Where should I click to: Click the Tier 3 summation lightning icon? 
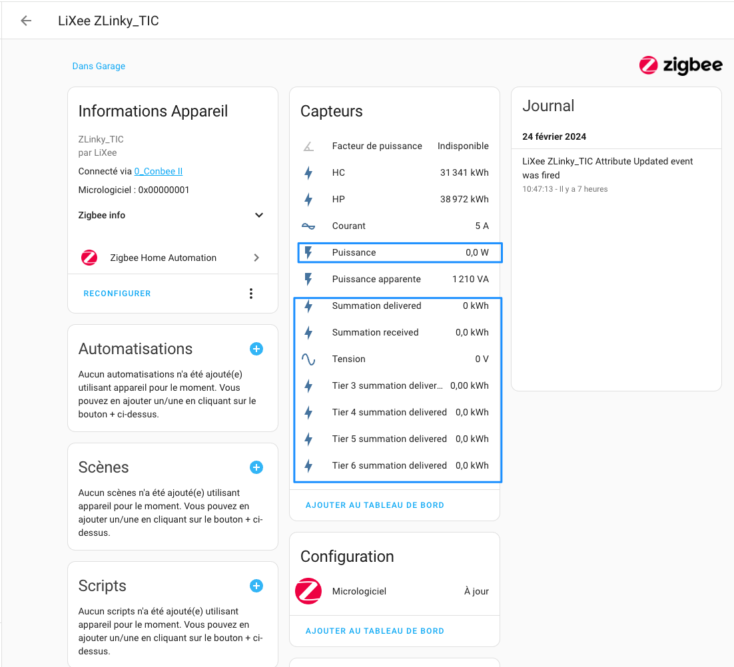pos(308,386)
